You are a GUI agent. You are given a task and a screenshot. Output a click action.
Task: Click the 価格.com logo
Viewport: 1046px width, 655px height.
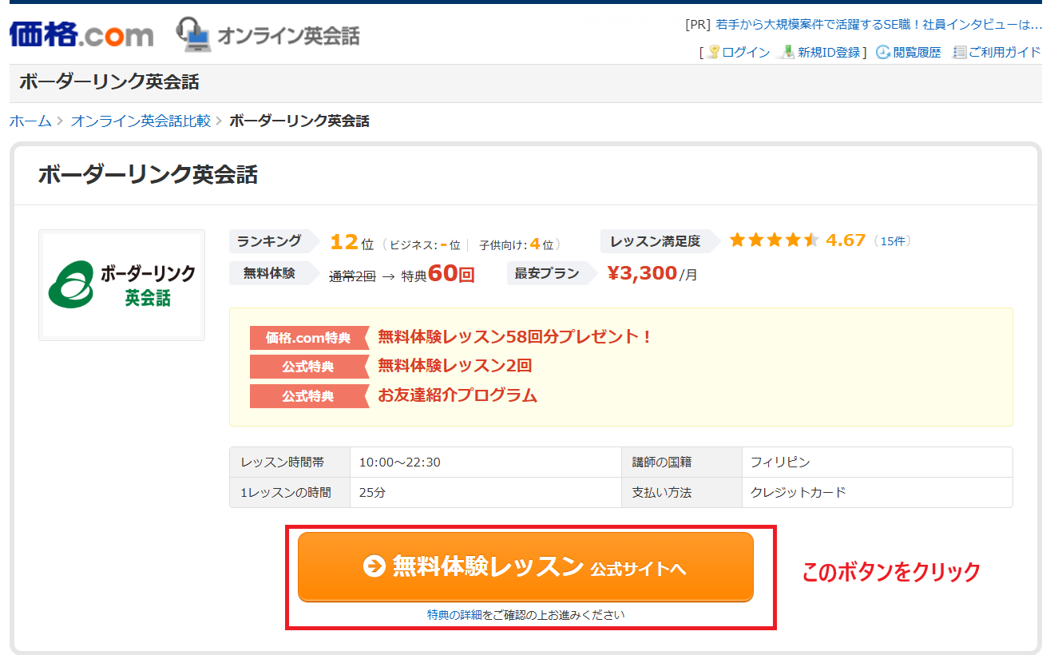81,35
